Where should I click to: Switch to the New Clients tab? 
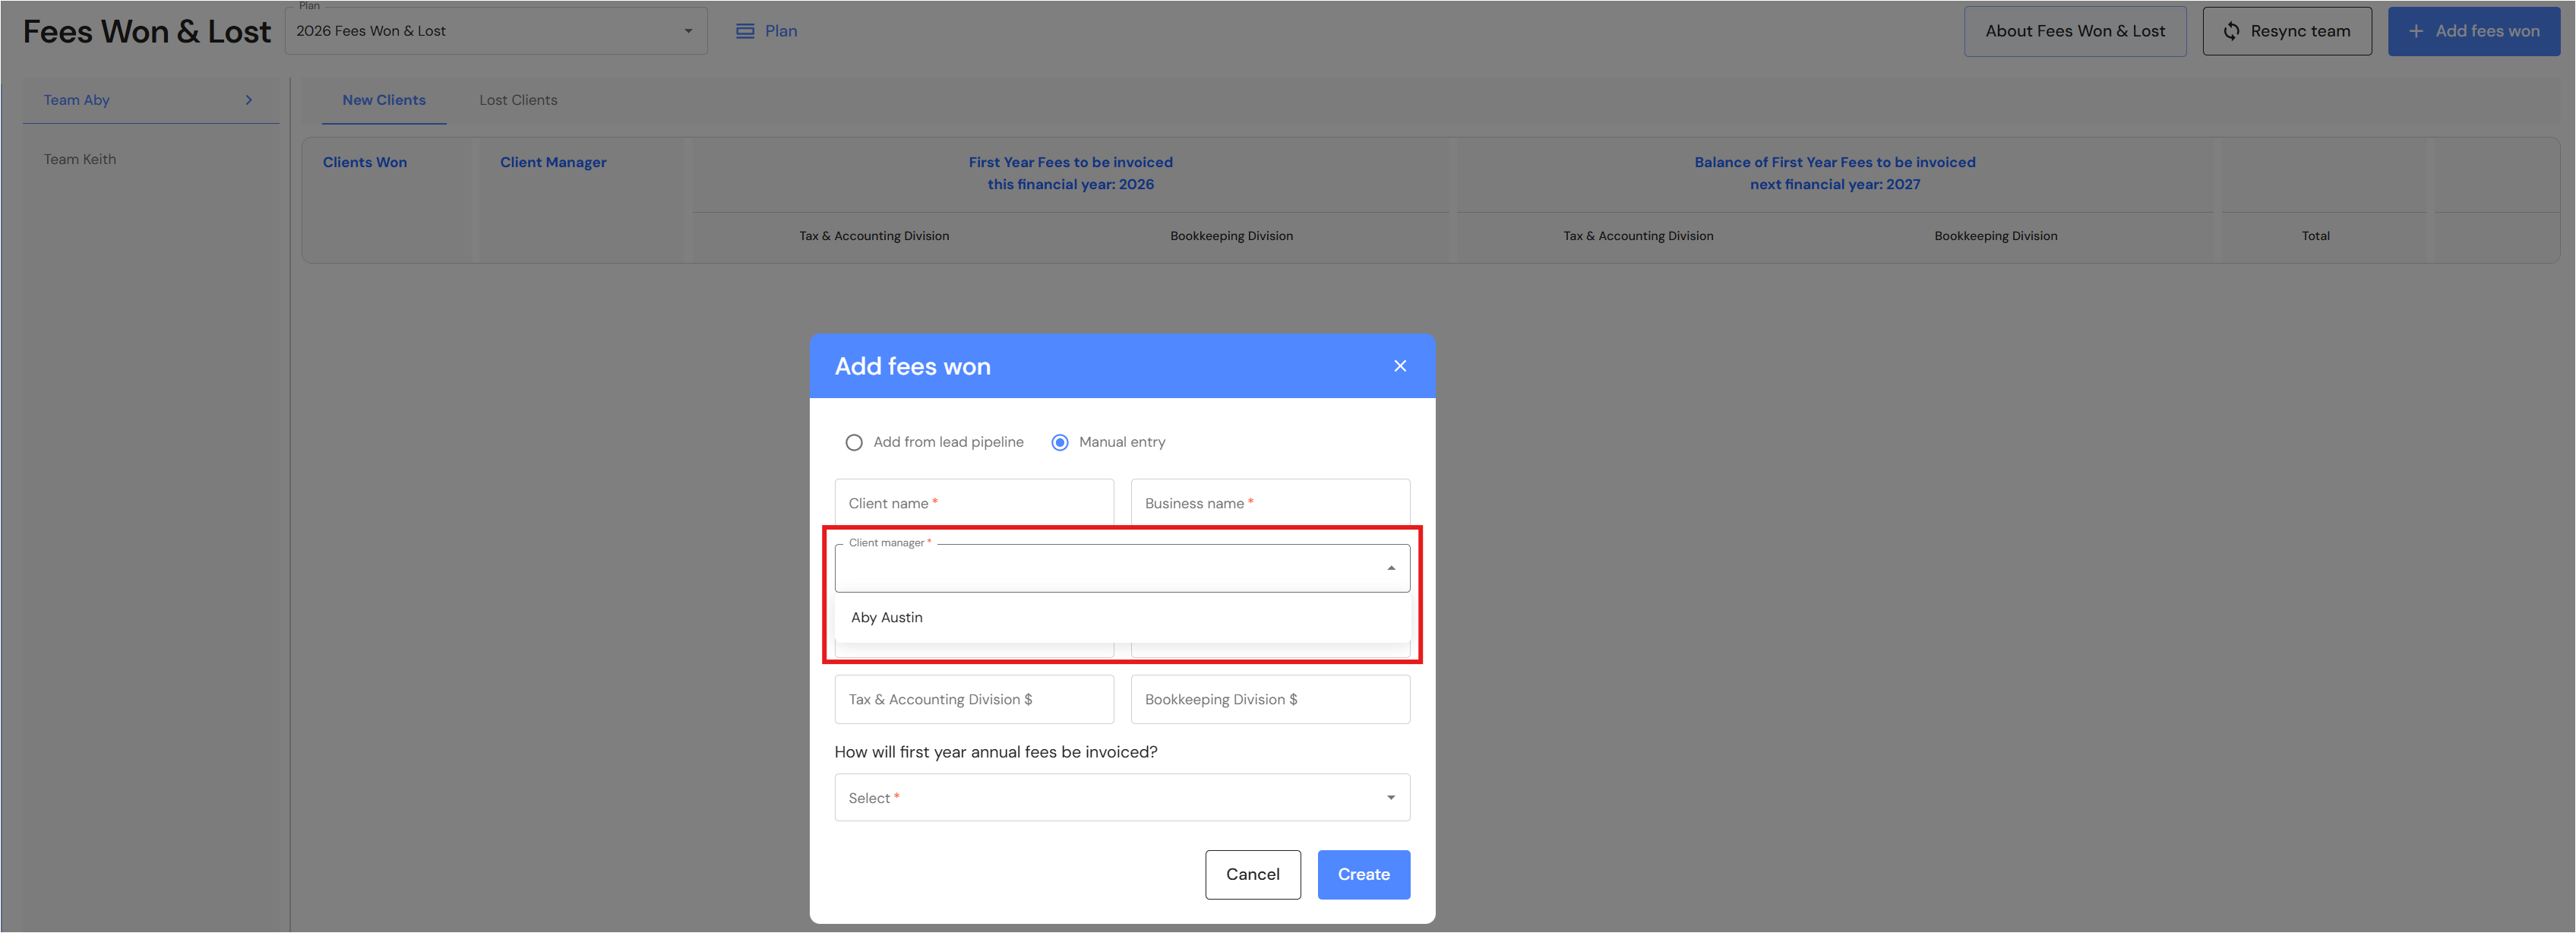tap(384, 100)
